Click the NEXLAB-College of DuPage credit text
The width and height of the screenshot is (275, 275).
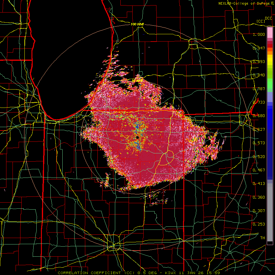pyautogui.click(x=244, y=3)
